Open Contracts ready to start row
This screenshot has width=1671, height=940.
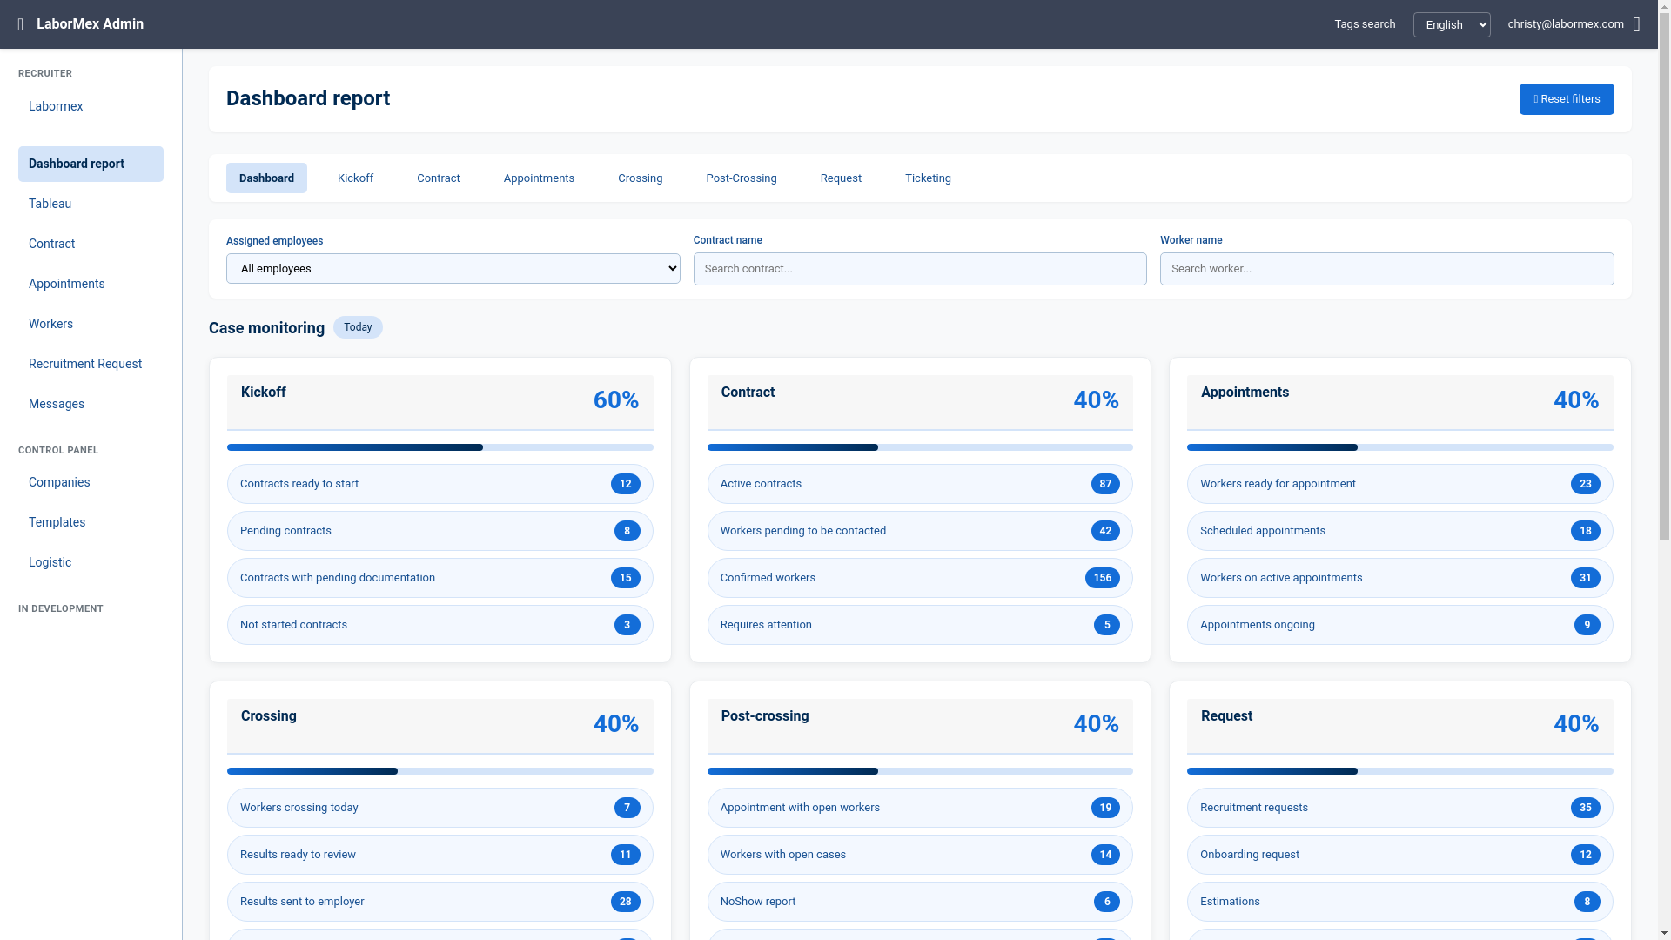pyautogui.click(x=440, y=484)
